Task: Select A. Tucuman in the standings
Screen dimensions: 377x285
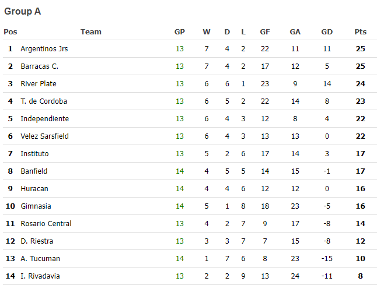Action: coord(40,259)
